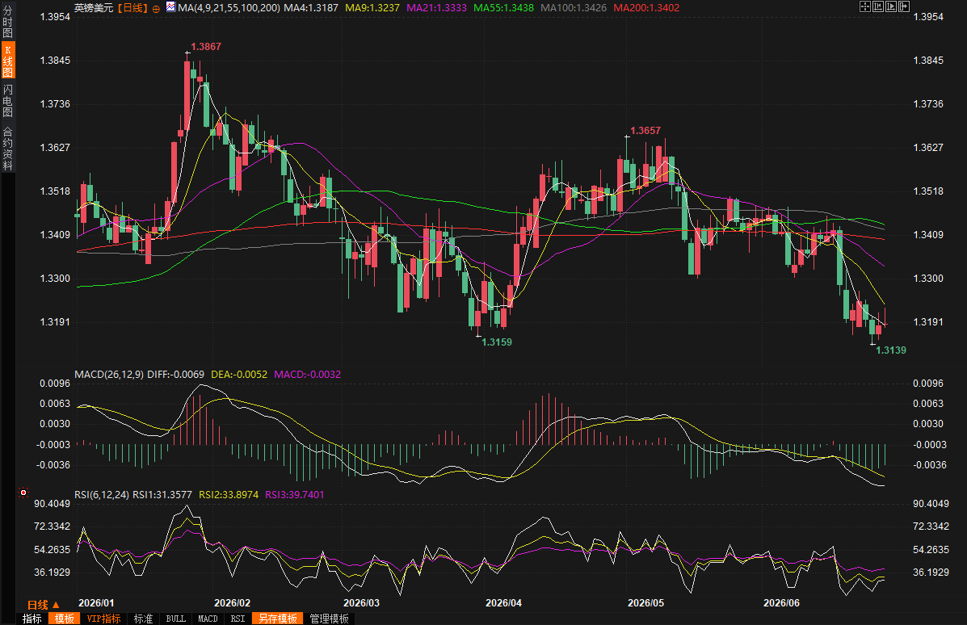The height and width of the screenshot is (625, 967).
Task: Click the MA4:1.3187 value
Action: click(311, 8)
